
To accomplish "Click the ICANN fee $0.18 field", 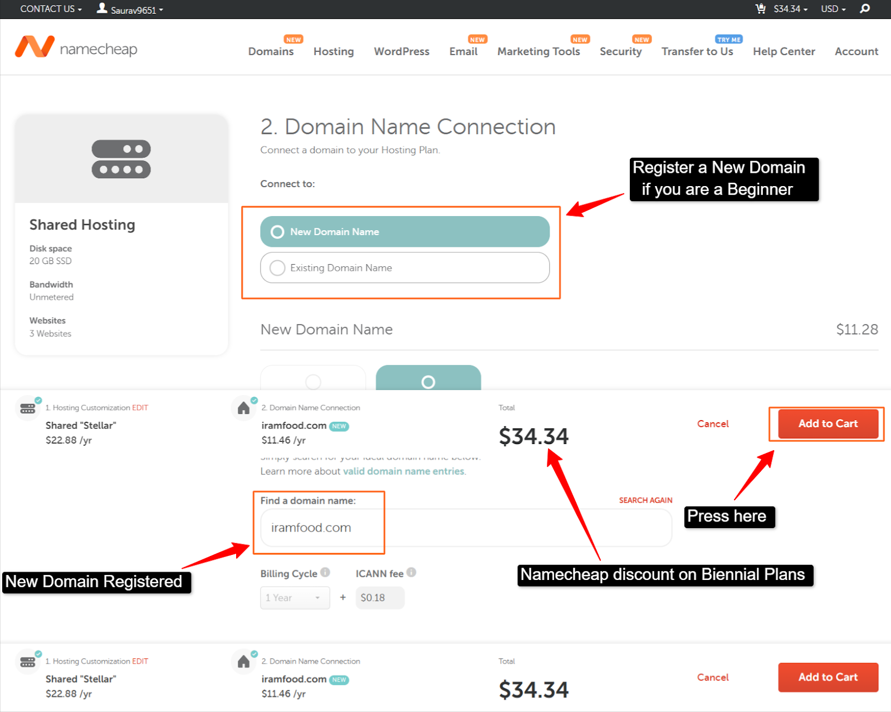I will click(380, 598).
